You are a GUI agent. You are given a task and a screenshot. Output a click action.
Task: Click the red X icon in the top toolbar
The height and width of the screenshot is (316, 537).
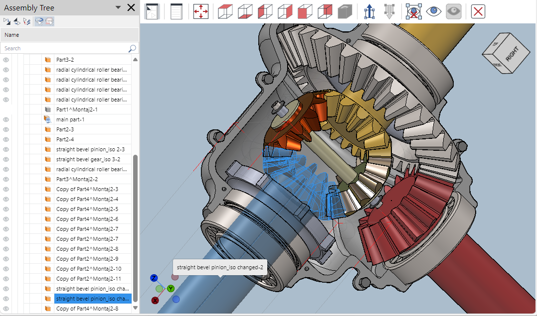[x=479, y=11]
